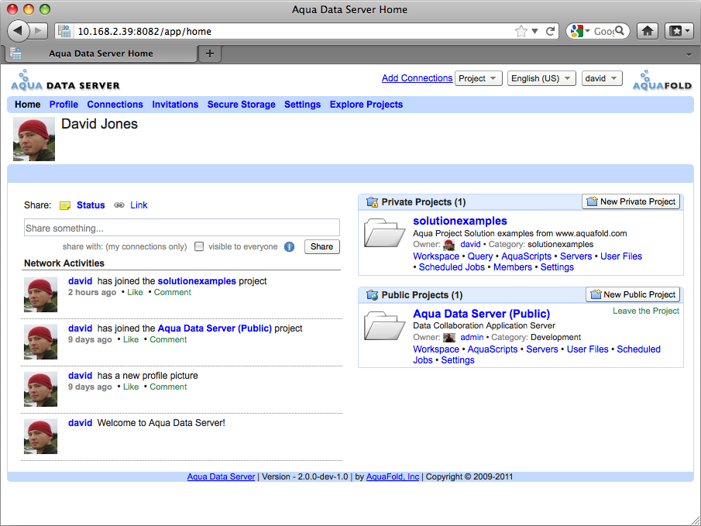Click david's small owner avatar

pyautogui.click(x=448, y=245)
